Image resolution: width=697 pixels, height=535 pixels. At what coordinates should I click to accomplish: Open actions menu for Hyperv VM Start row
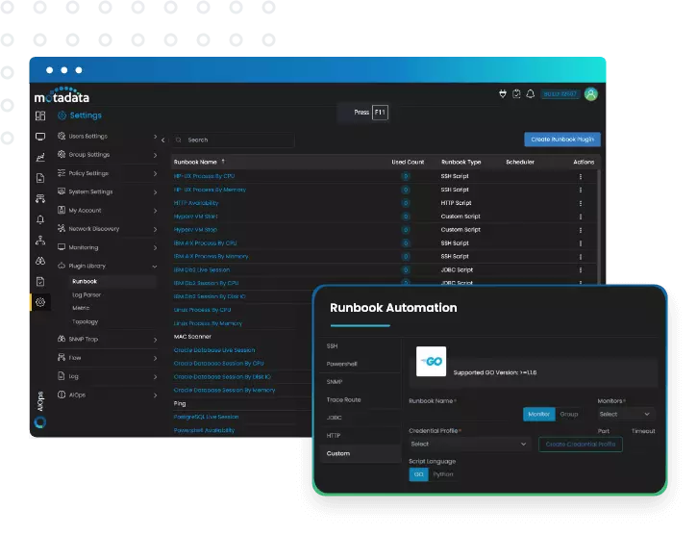580,217
